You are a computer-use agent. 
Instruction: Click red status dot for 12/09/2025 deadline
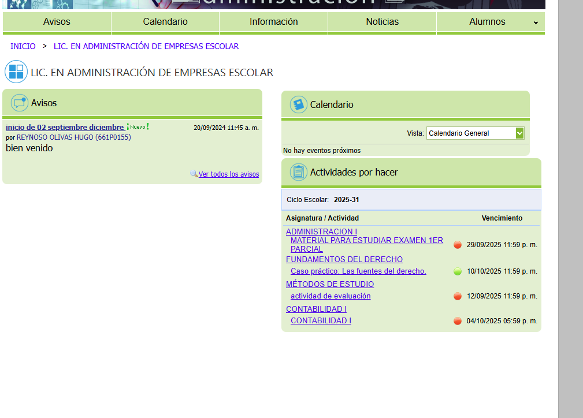tap(458, 296)
